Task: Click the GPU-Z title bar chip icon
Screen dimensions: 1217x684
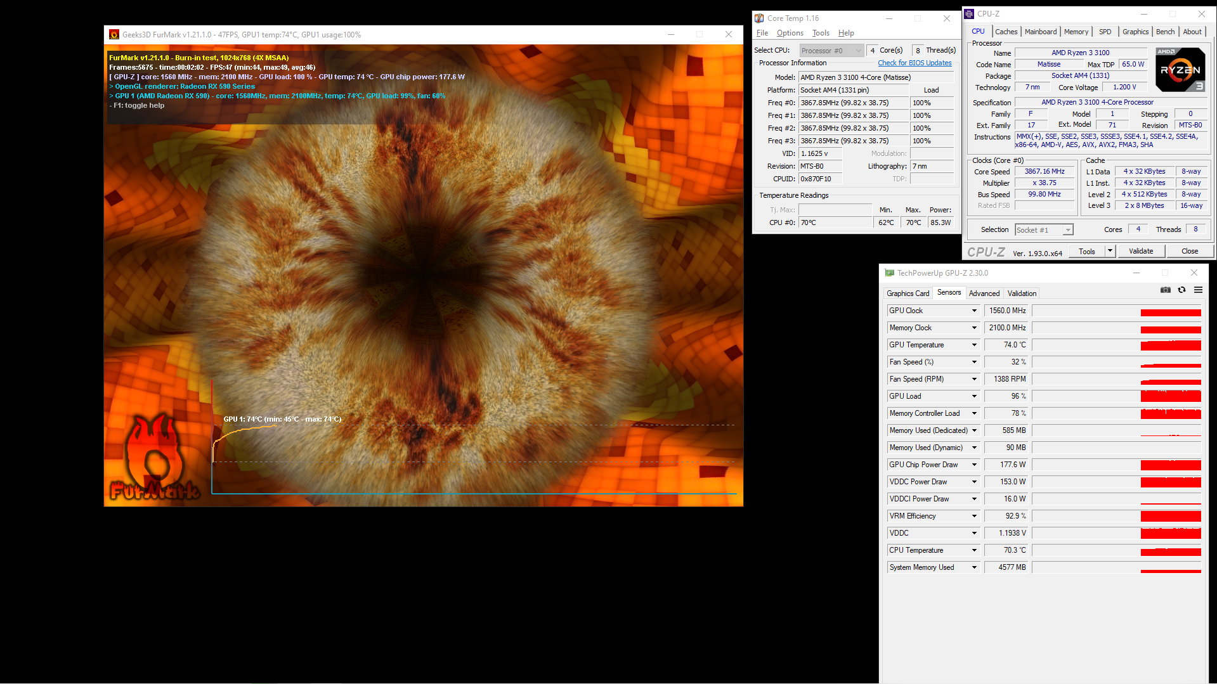Action: pos(889,273)
